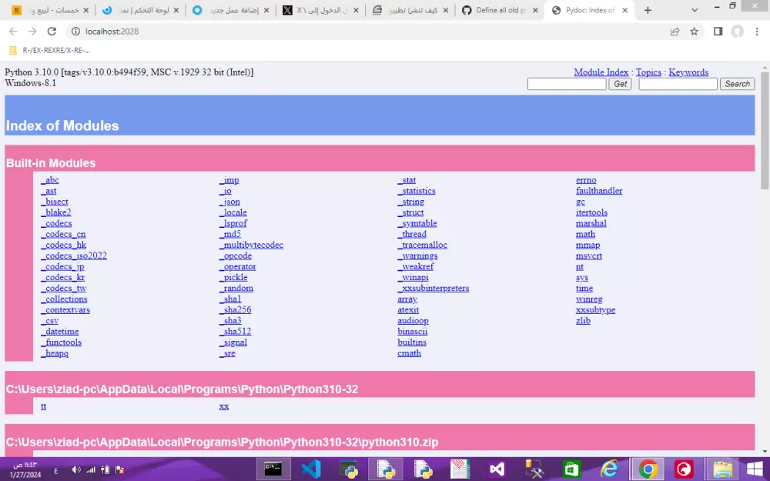Open Command Prompt from the taskbar

[273, 469]
